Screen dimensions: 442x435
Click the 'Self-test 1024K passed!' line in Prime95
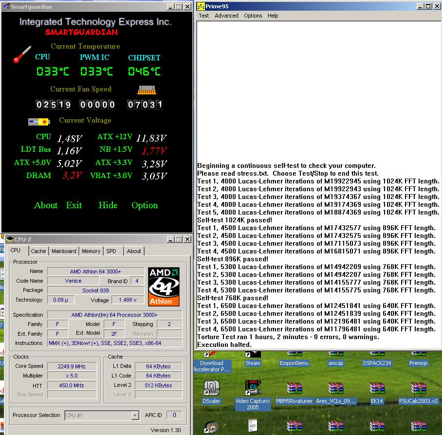(x=235, y=220)
